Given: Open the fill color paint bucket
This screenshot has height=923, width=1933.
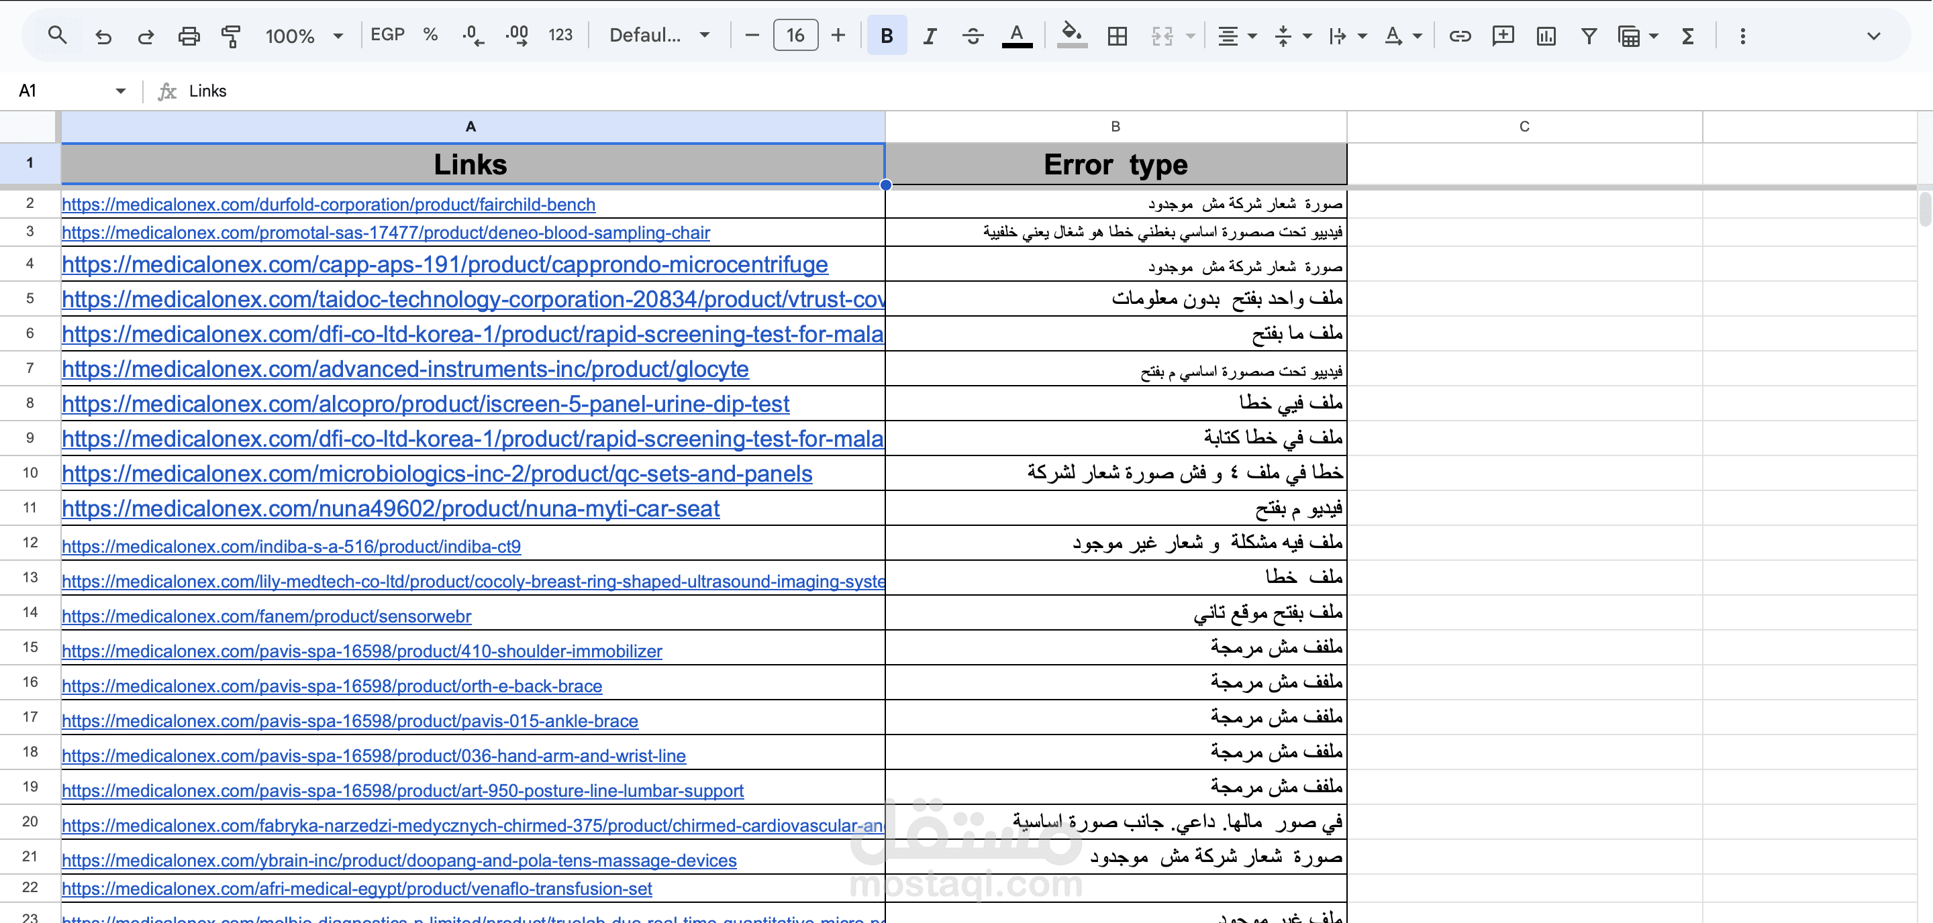Looking at the screenshot, I should [1071, 36].
